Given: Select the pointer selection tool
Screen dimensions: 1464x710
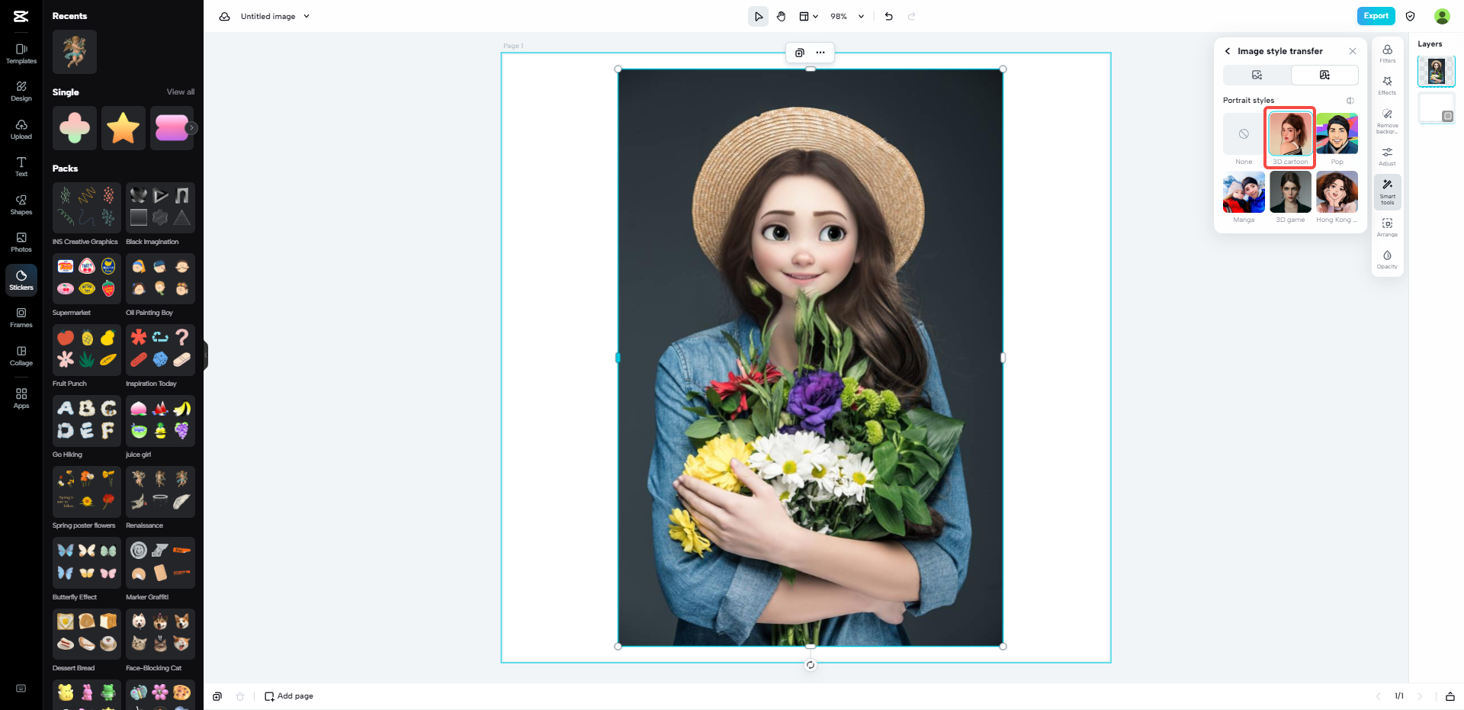Looking at the screenshot, I should (x=758, y=16).
